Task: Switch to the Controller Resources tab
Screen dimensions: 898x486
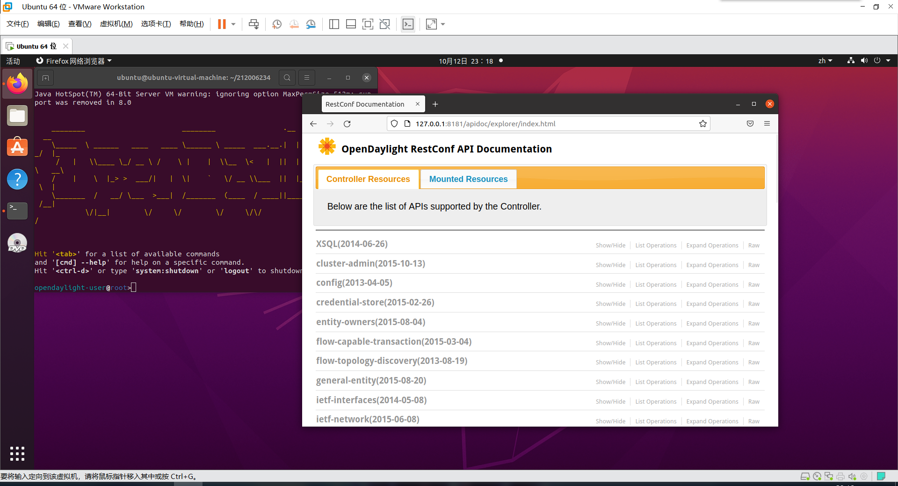Action: coord(368,179)
